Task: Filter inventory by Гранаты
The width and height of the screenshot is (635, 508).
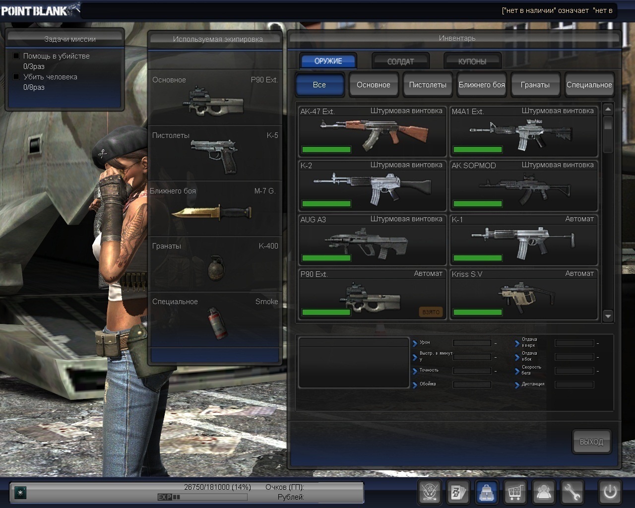Action: tap(535, 84)
